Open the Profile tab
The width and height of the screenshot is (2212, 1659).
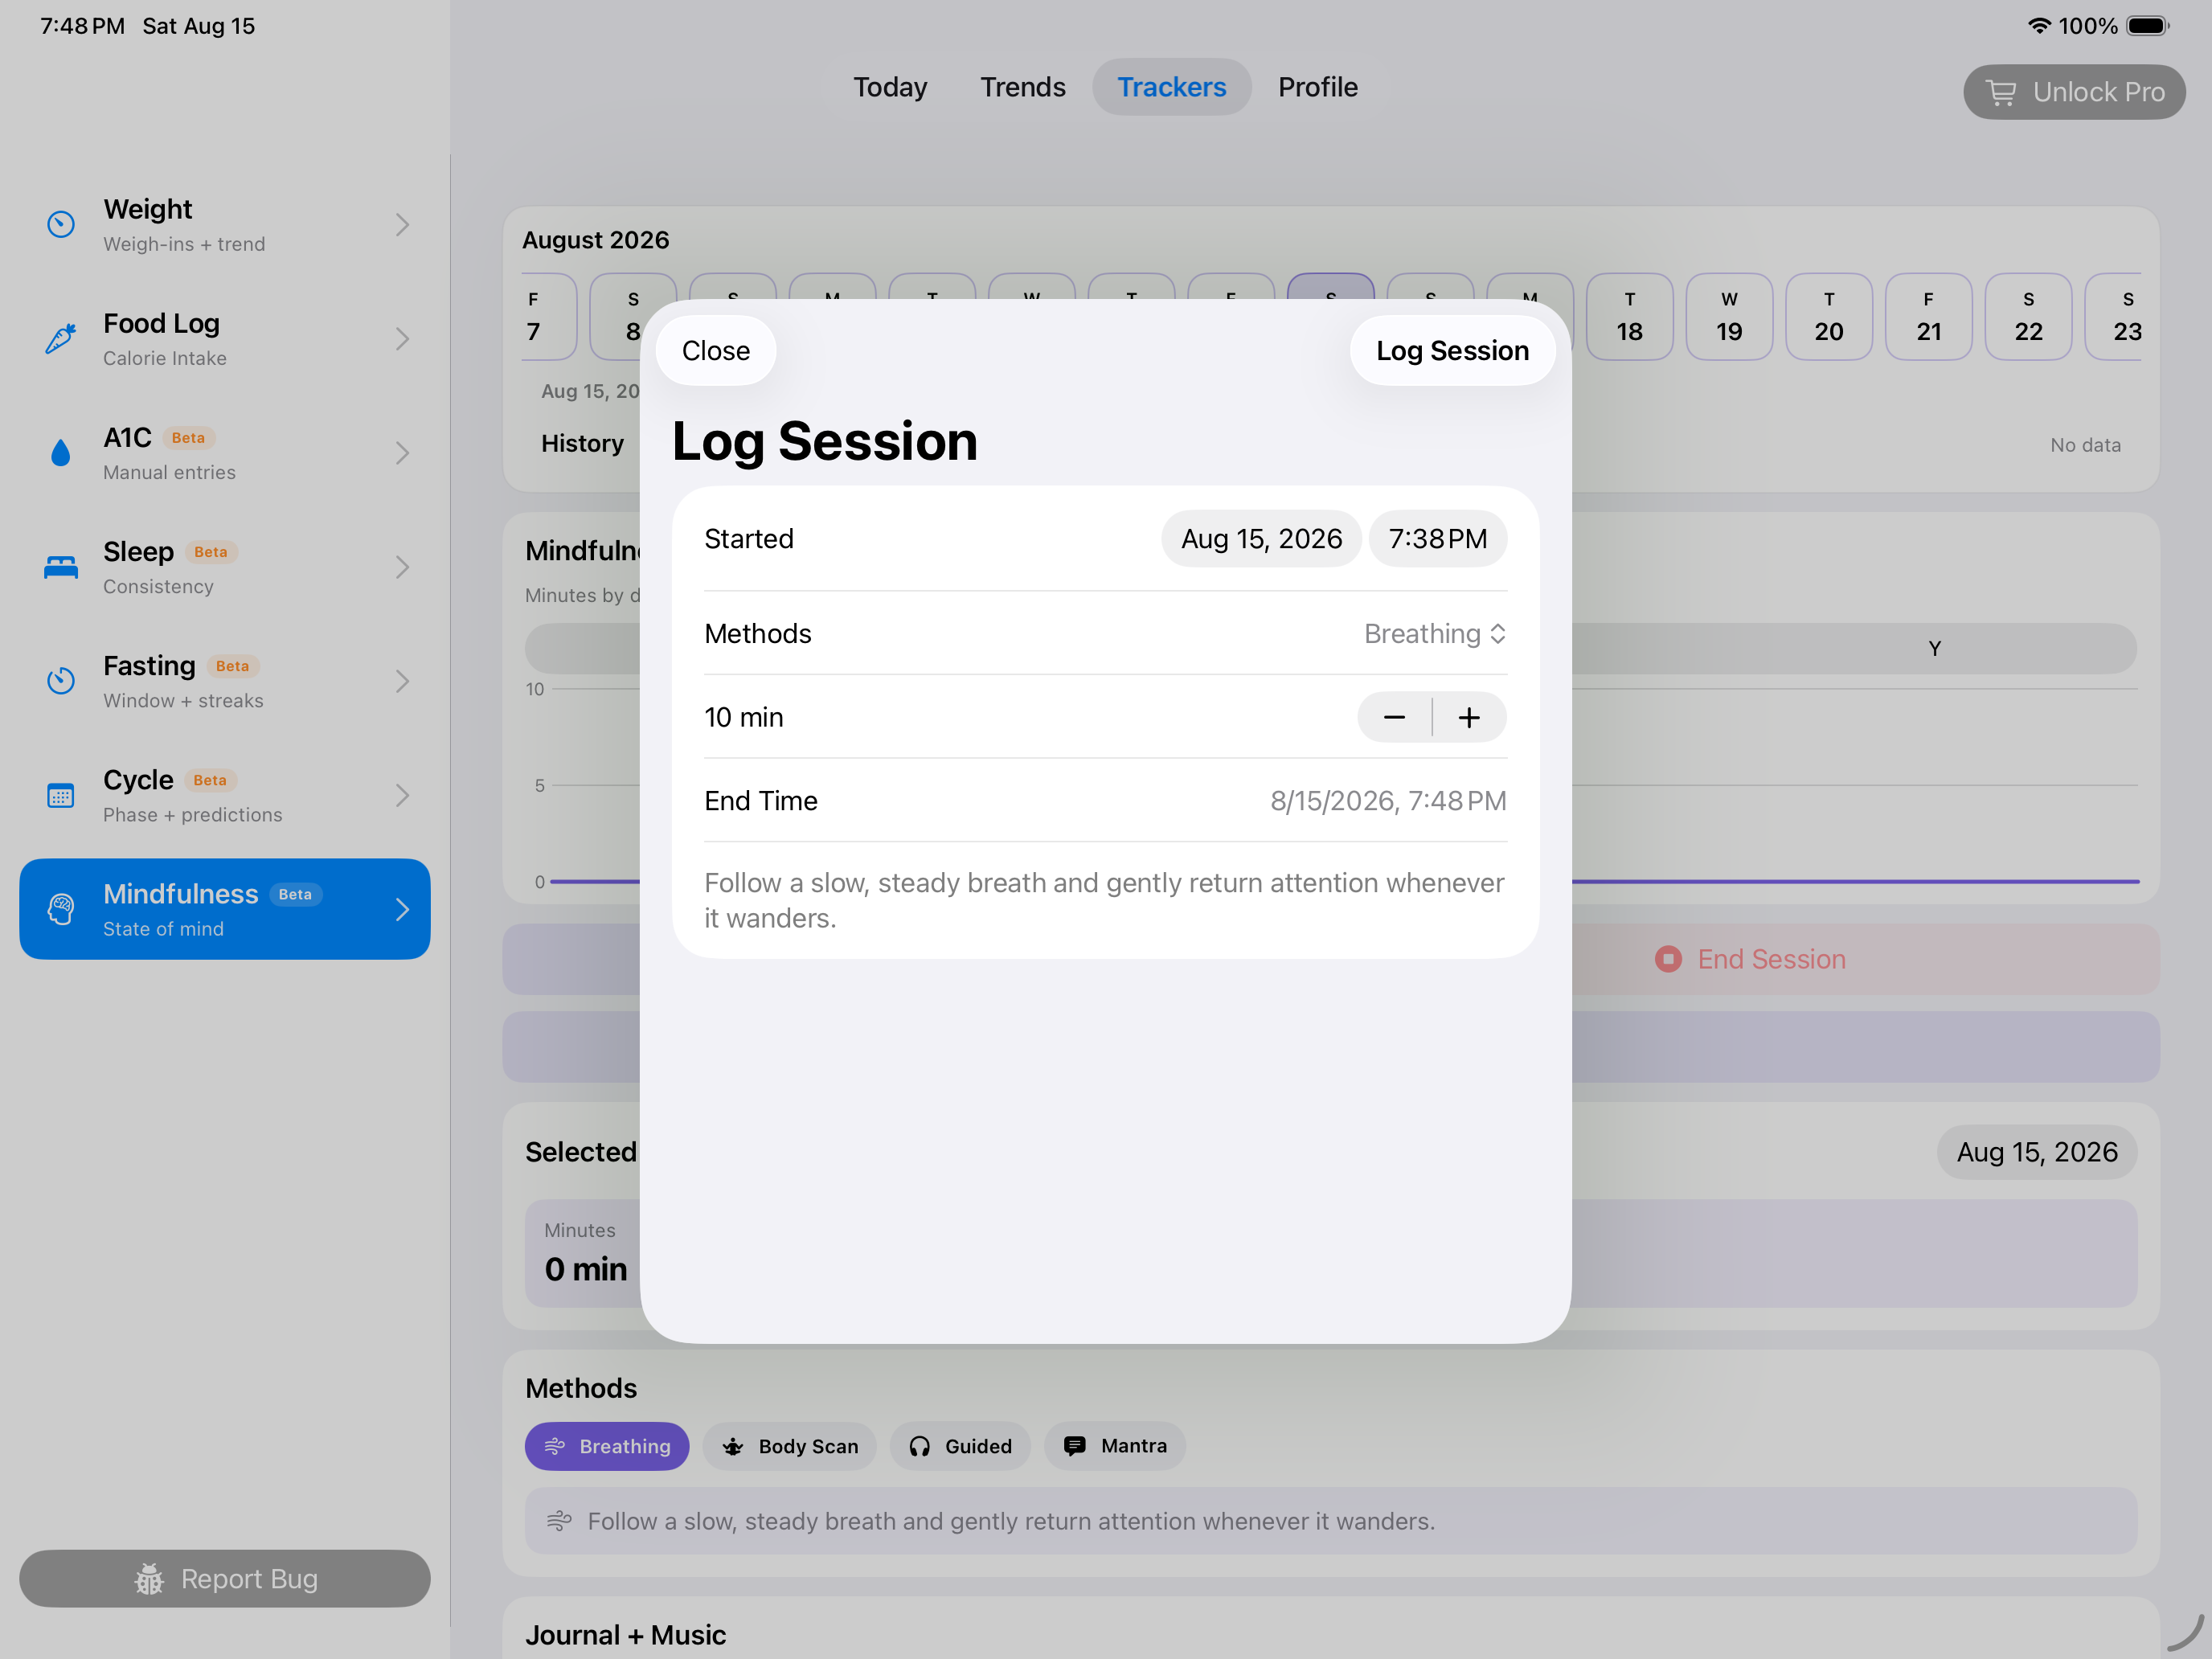pyautogui.click(x=1318, y=87)
